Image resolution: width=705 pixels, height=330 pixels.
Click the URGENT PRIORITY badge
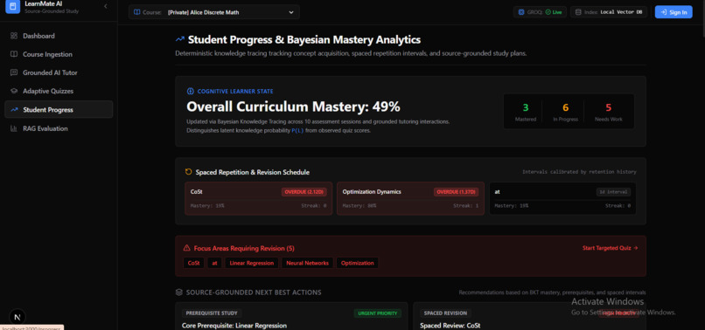378,313
